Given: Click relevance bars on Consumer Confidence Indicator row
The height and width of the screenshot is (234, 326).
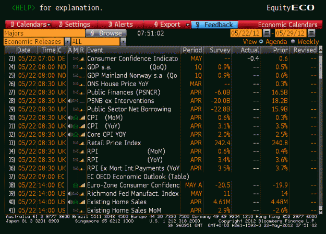Looking at the screenshot, I should 82,59.
